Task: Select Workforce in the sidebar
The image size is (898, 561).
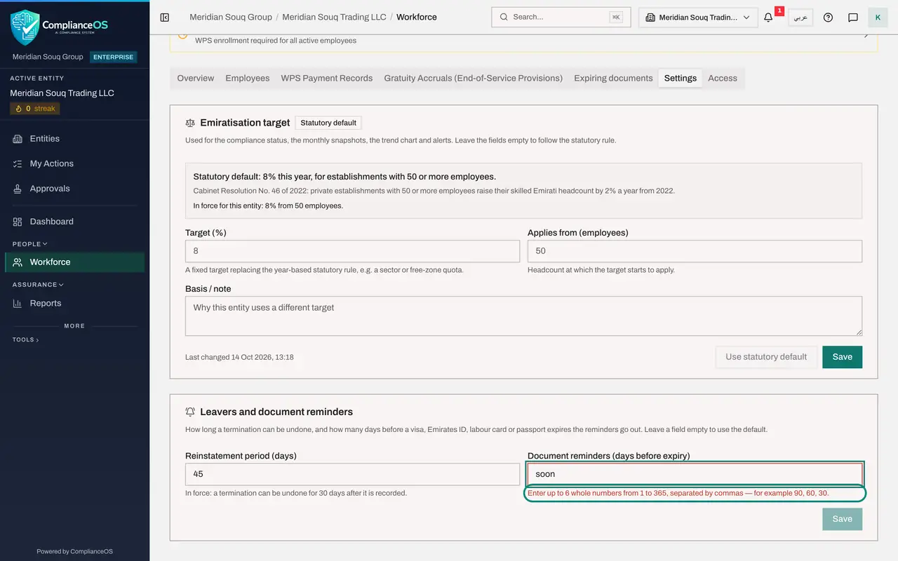Action: click(x=75, y=262)
